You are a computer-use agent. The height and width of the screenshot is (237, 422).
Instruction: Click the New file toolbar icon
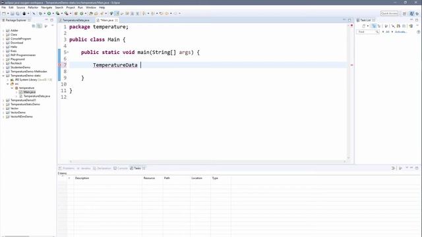tap(4, 13)
